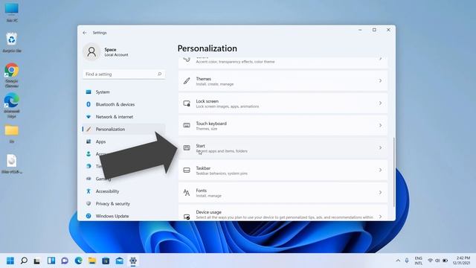Open Network & internet in the sidebar
This screenshot has height=268, width=476.
[124, 117]
